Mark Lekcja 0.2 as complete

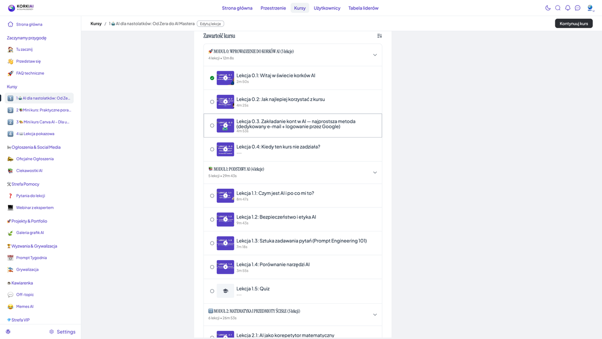pyautogui.click(x=212, y=102)
